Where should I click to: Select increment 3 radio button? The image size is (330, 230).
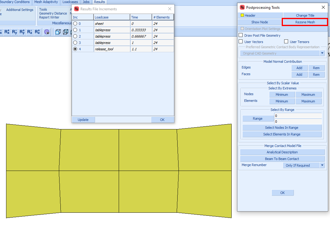[x=75, y=42]
